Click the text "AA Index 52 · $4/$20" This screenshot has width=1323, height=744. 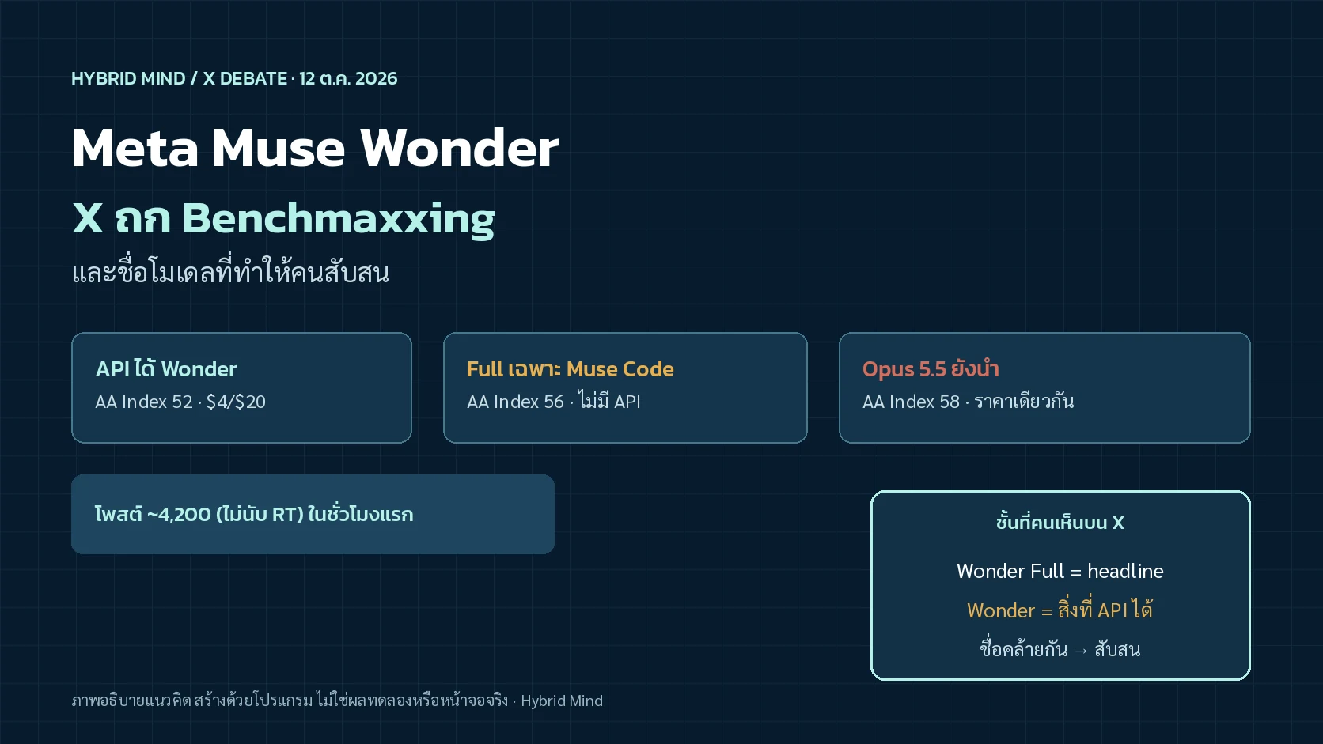(x=180, y=402)
